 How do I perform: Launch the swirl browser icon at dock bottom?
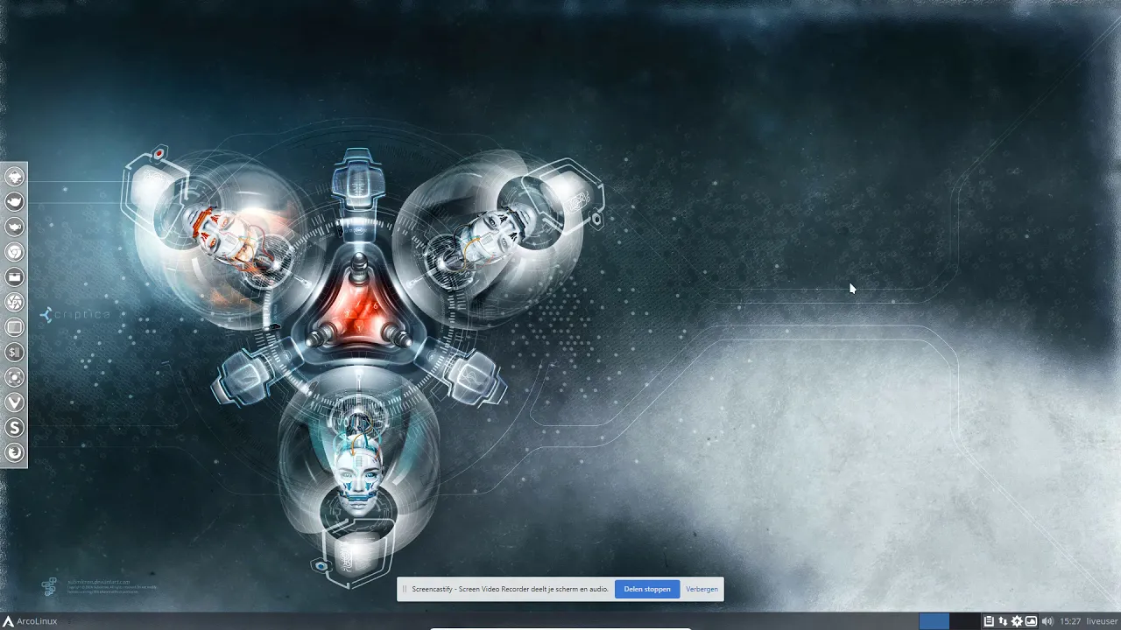pos(14,453)
